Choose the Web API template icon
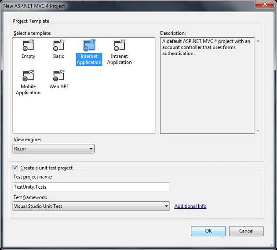277x250 pixels. pos(58,75)
